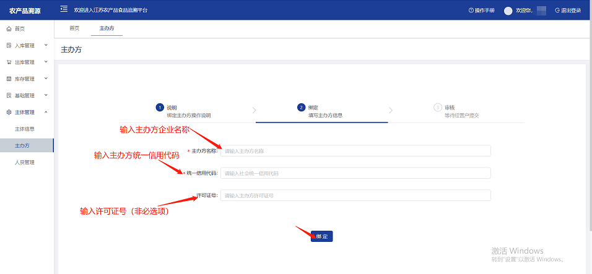Click the 首页 home icon in sidebar

[x=9, y=29]
